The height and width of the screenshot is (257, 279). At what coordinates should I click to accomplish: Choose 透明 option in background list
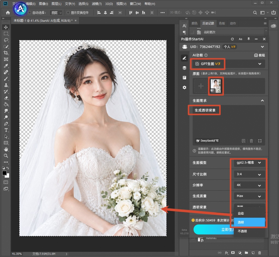[249, 222]
